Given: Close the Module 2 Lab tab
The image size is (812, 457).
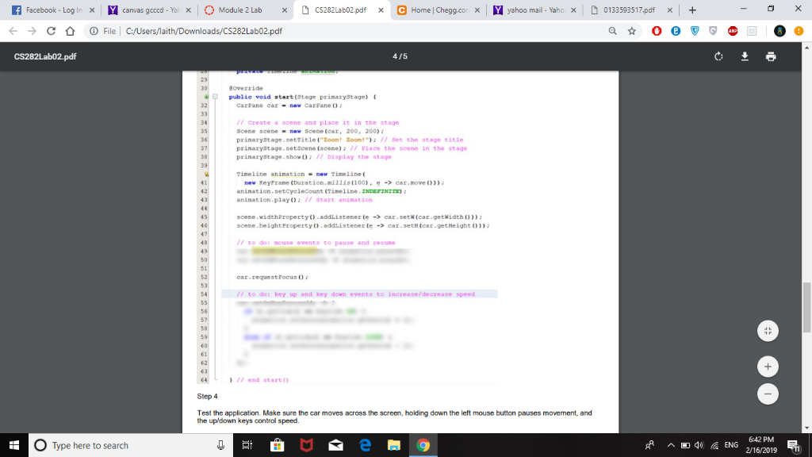Looking at the screenshot, I should (285, 10).
